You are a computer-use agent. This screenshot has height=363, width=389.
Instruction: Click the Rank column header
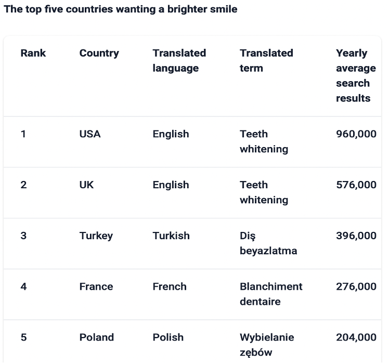(33, 53)
